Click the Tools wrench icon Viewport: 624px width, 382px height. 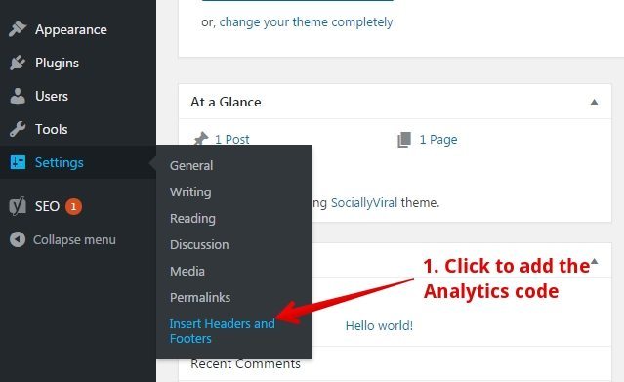[x=18, y=129]
